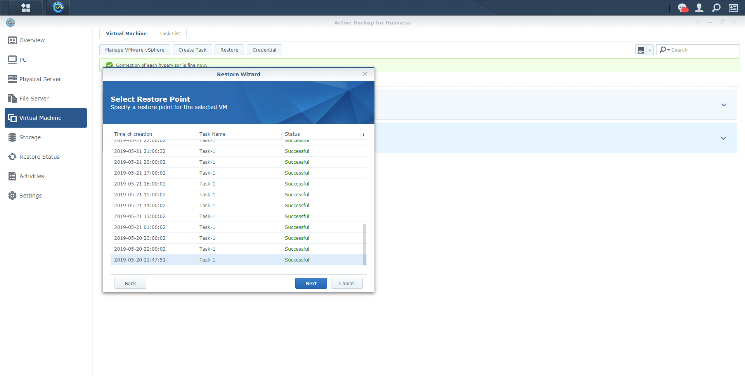Image resolution: width=745 pixels, height=376 pixels.
Task: Click the Credential button
Action: point(264,50)
